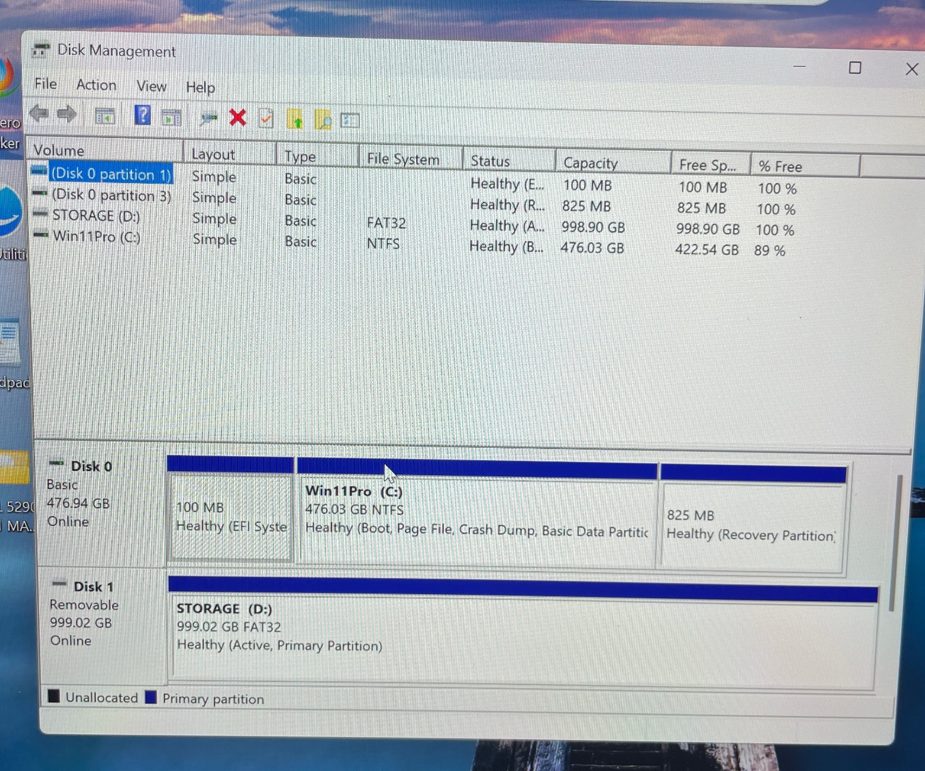Sort by the Free Sp... column header
The width and height of the screenshot is (925, 771).
point(711,165)
